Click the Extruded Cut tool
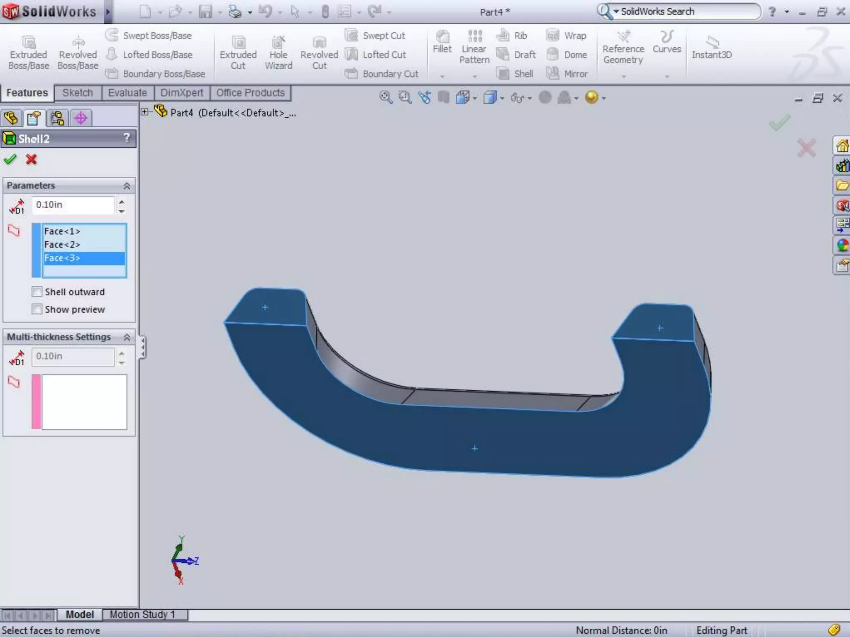850x637 pixels. tap(238, 43)
